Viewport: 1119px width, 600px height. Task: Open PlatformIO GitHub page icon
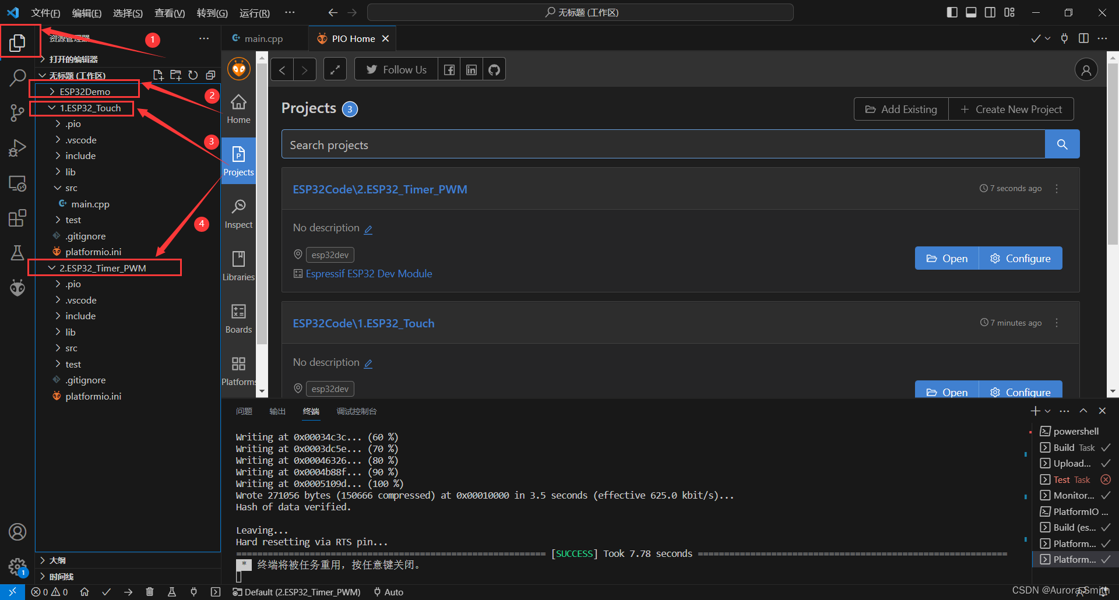pos(494,70)
